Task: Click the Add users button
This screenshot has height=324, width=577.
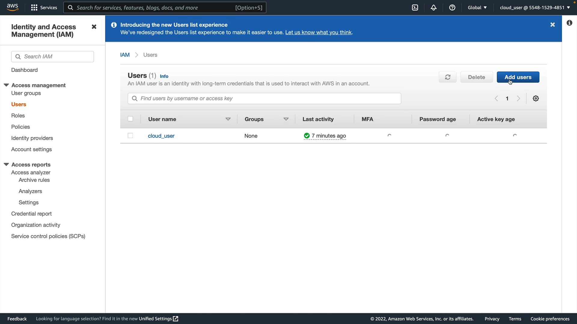Action: (518, 77)
